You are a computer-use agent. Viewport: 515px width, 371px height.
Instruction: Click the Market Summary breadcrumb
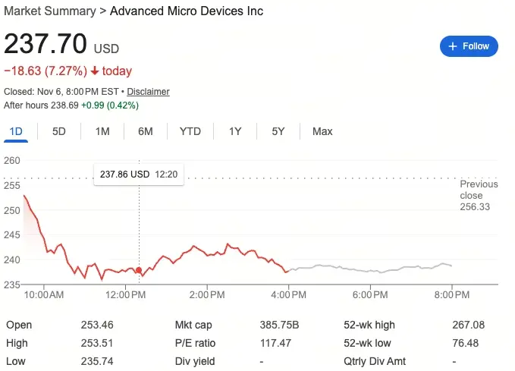click(50, 11)
